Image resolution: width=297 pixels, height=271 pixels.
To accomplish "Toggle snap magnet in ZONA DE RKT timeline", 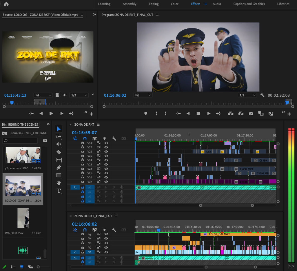I will click(x=85, y=139).
